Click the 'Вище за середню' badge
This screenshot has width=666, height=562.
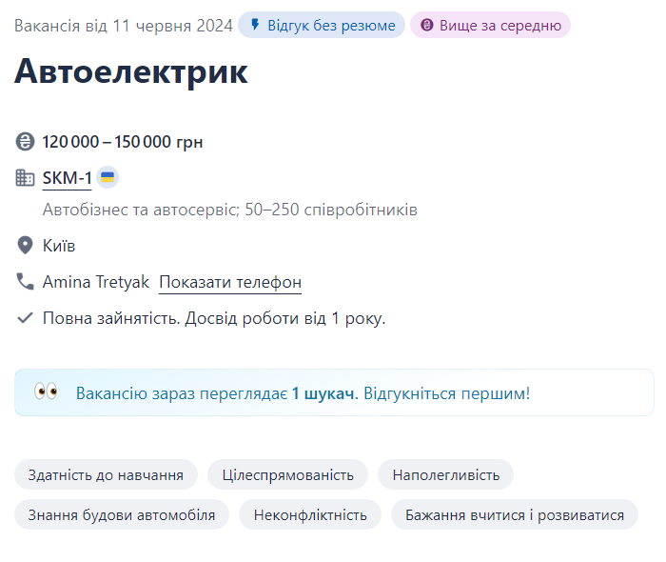[490, 25]
